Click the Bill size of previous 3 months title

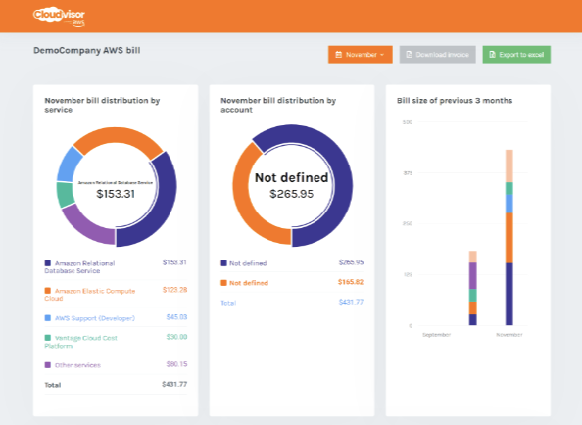click(x=455, y=101)
